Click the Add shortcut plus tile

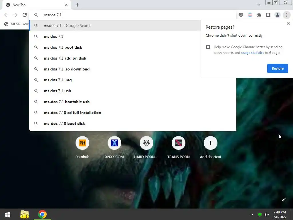210,143
